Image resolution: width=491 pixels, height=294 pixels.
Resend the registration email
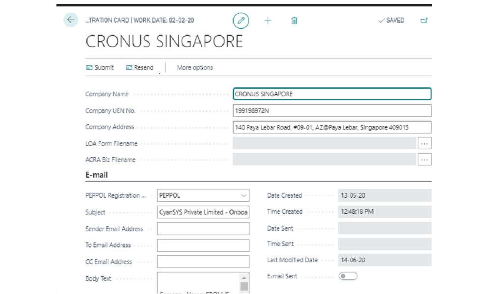139,67
